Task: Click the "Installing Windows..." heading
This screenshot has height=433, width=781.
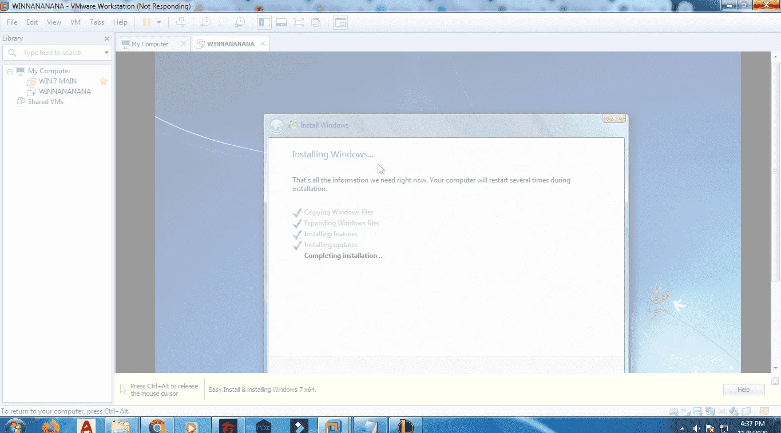Action: pos(332,154)
